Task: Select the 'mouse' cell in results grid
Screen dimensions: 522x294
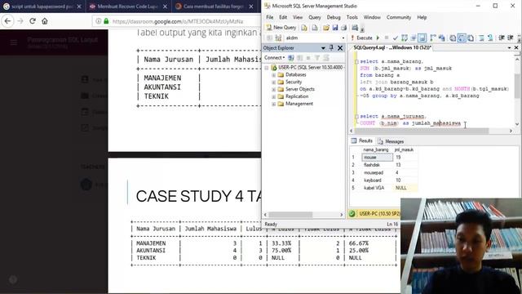Action: coord(377,157)
